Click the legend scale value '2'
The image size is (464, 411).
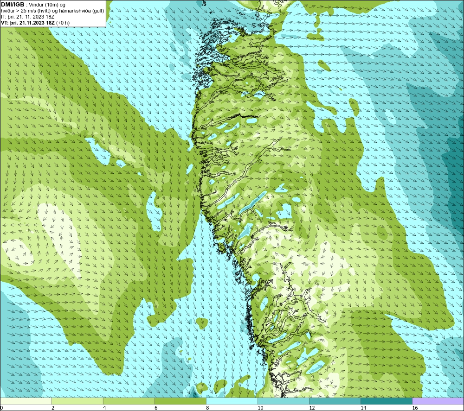pos(53,408)
